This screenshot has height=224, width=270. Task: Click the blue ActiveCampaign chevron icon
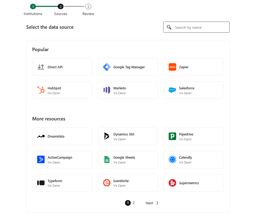coord(41,159)
